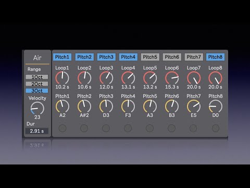Image resolution: width=250 pixels, height=188 pixels.
Task: Click the Velocity knob
Action: (x=37, y=109)
